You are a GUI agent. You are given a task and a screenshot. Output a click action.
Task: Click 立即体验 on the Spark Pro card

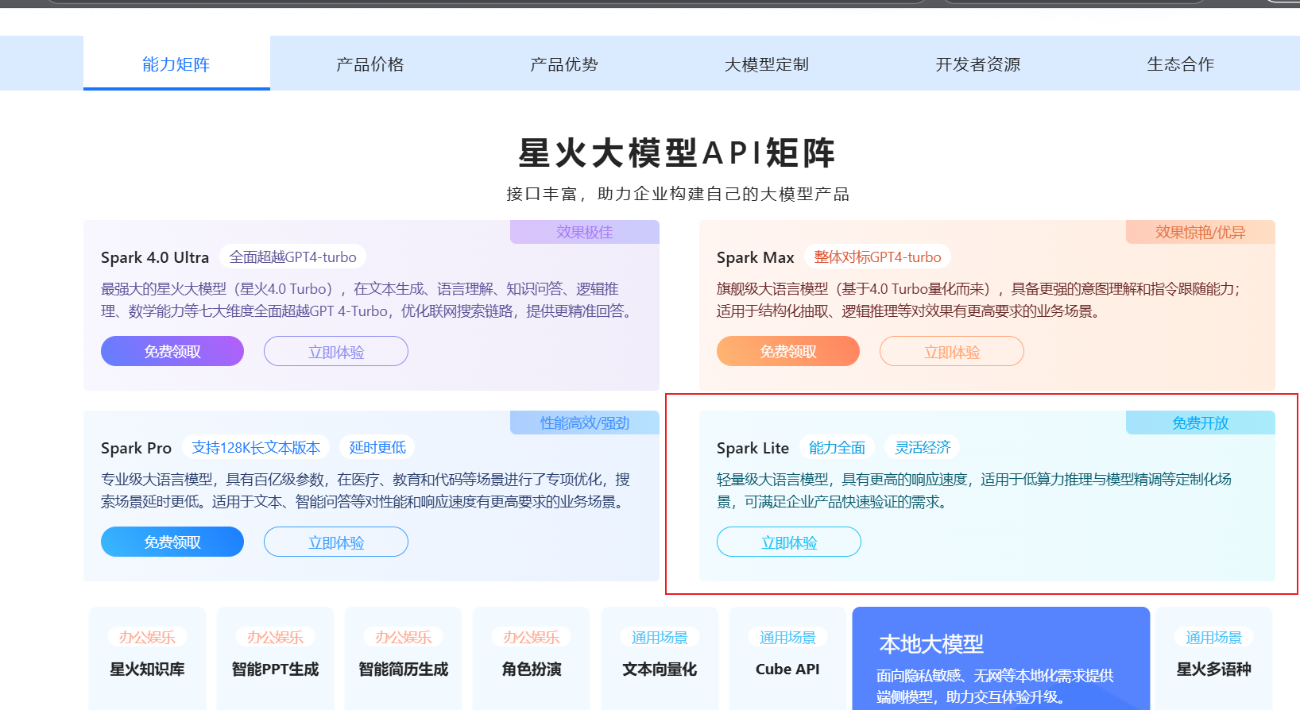(336, 542)
